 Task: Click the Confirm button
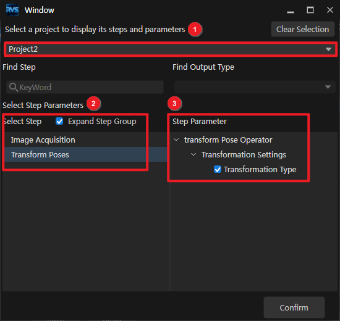point(294,307)
